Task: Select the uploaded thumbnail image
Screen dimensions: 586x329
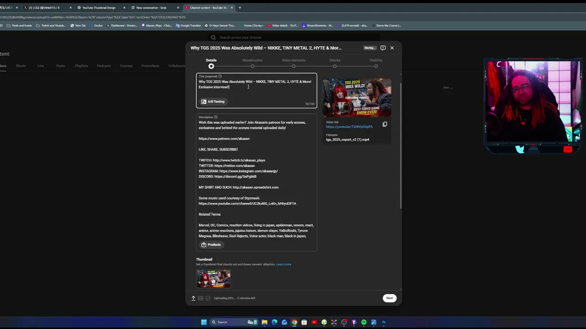Action: coord(213,279)
